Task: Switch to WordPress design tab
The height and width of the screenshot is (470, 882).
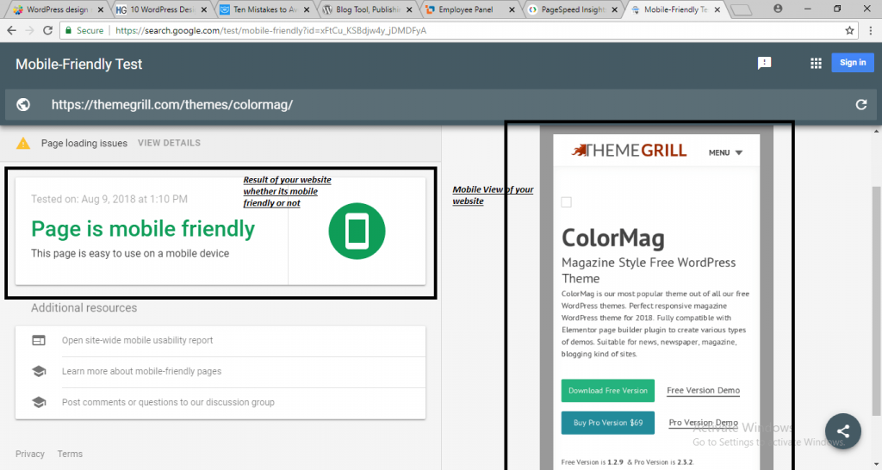Action: point(57,9)
